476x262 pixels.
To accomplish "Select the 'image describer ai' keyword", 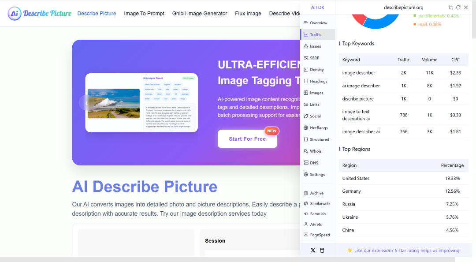I will 361,131.
